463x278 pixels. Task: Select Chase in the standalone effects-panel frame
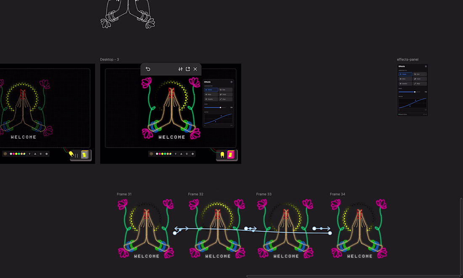pos(405,74)
